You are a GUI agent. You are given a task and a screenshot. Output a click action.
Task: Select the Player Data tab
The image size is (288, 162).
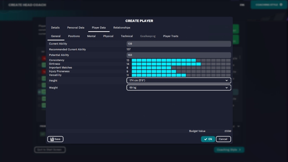click(x=99, y=28)
